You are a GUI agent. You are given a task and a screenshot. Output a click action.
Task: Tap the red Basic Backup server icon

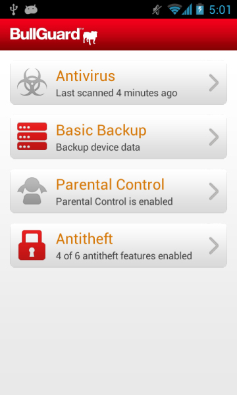[32, 136]
